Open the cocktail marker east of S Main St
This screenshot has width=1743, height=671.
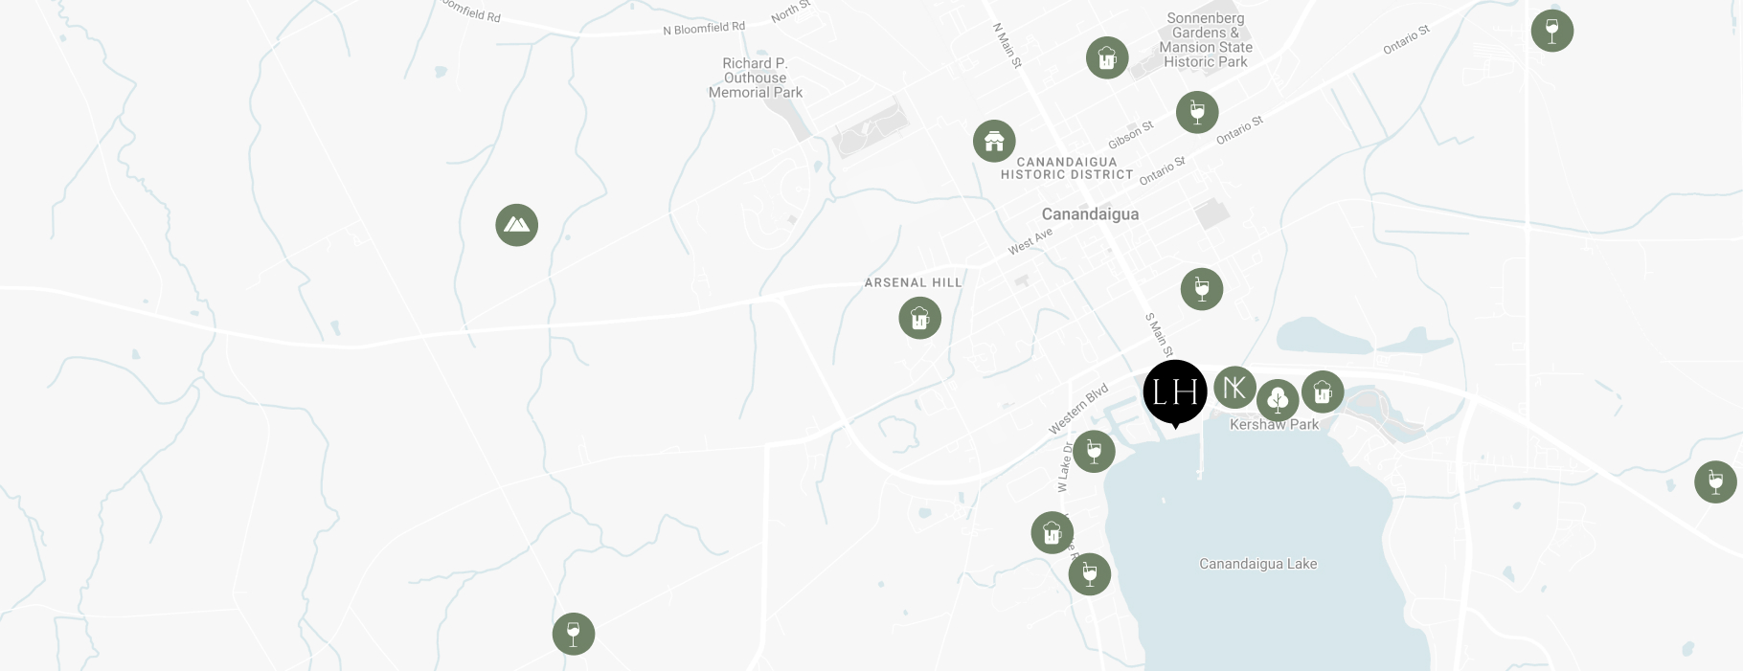coord(1202,289)
